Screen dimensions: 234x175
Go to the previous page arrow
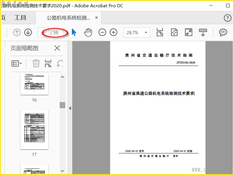pyautogui.click(x=17, y=32)
